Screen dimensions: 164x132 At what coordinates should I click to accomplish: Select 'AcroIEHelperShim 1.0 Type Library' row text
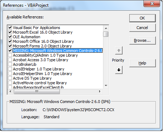pos(43,74)
